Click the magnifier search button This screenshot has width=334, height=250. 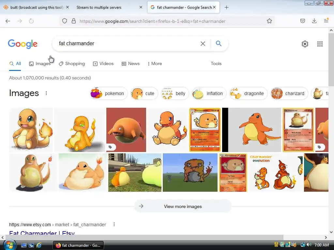(x=219, y=43)
